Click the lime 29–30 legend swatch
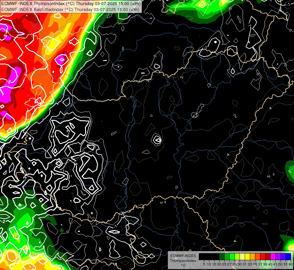 (237, 256)
